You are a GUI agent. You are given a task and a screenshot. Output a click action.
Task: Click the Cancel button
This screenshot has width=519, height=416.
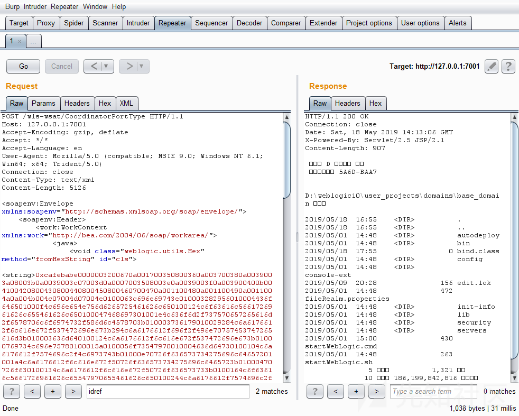point(61,67)
